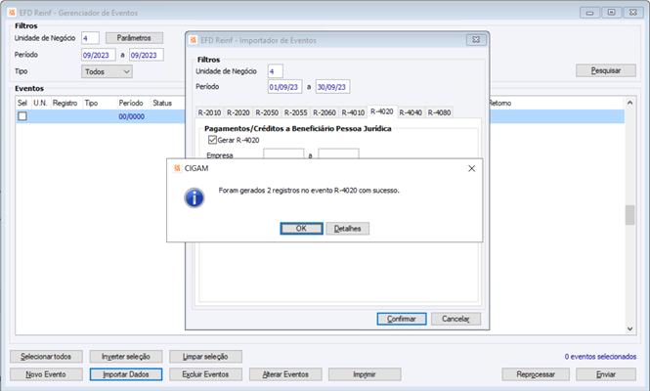Click Inverter seleção button

coord(126,357)
